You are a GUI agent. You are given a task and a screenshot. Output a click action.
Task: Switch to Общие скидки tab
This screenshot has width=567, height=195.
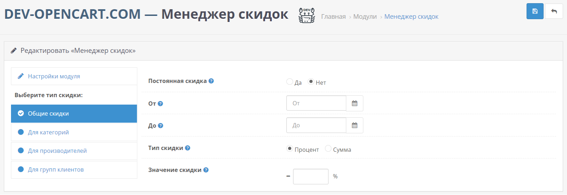tap(74, 113)
